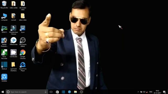This screenshot has width=168, height=94.
Task: Open the Vysor desktop shortcut
Action: pos(23,29)
